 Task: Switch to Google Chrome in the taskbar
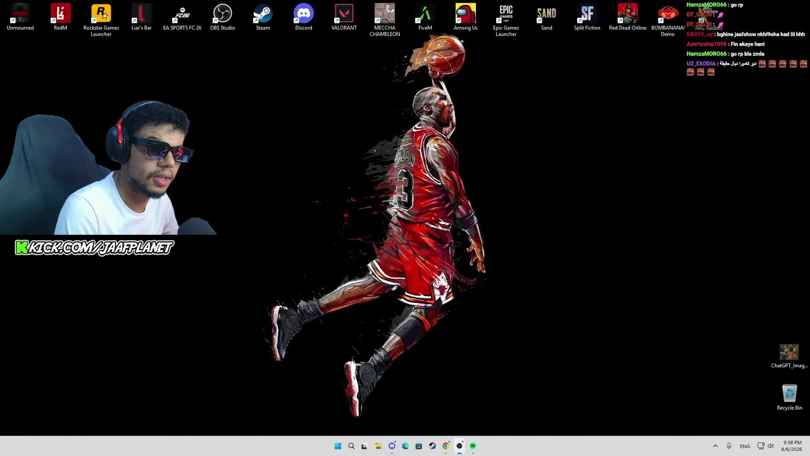coord(445,446)
